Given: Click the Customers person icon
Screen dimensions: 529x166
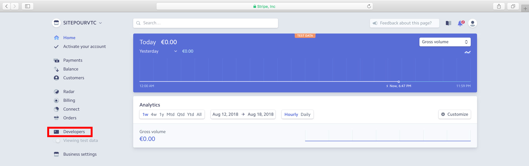Looking at the screenshot, I should (56, 78).
